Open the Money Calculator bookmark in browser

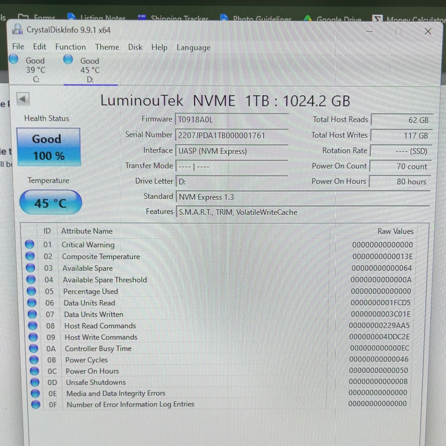click(x=410, y=19)
